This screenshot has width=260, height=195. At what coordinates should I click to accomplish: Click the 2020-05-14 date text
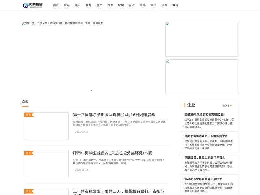(x=81, y=170)
